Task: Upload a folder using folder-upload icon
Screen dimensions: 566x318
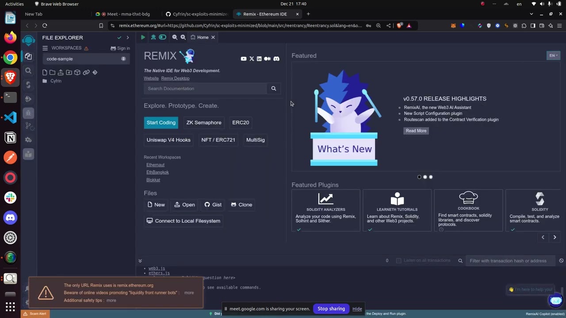Action: [69, 72]
